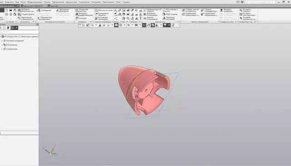The height and width of the screenshot is (166, 291).
Task: Open the zoom magnifier dropdown arrow
Action: tap(96, 25)
